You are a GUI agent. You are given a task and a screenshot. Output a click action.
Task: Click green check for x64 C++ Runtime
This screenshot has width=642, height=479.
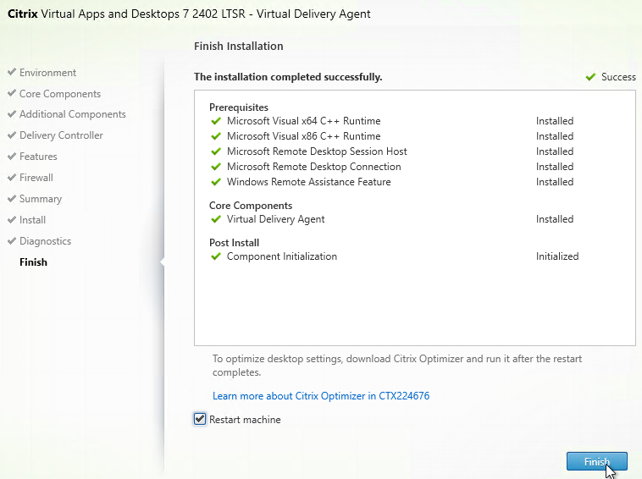coord(216,122)
